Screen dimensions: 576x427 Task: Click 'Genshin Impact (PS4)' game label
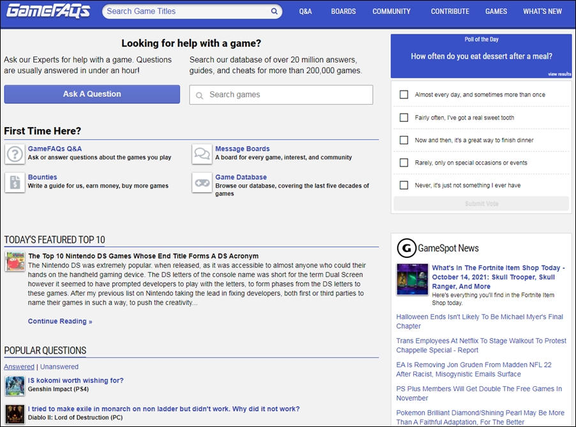[x=58, y=389]
